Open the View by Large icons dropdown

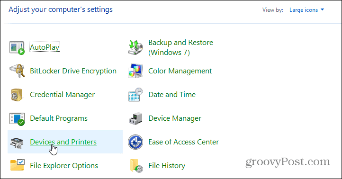coord(306,10)
